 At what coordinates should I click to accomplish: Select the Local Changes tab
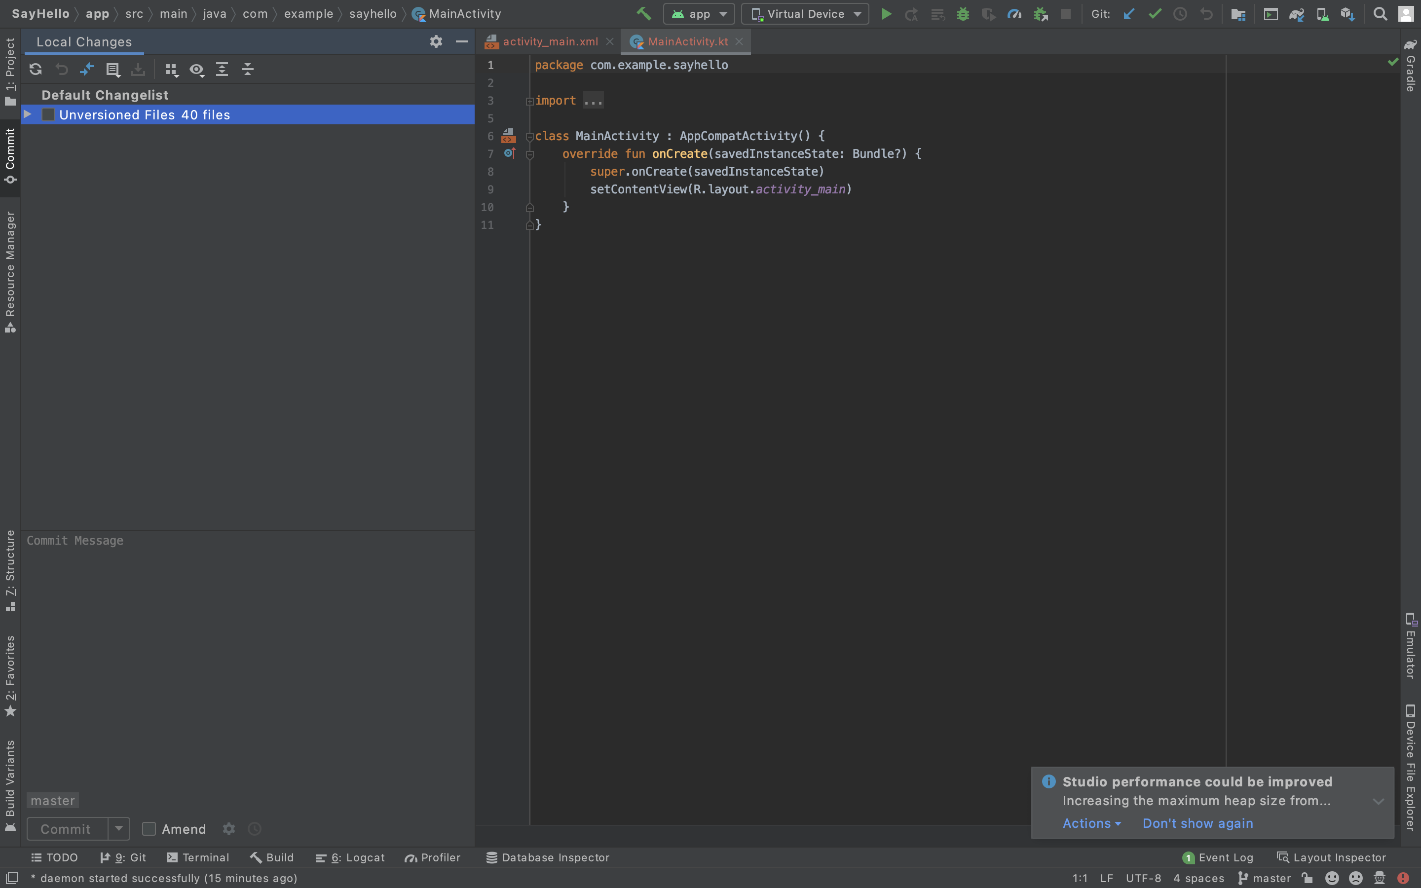point(84,42)
